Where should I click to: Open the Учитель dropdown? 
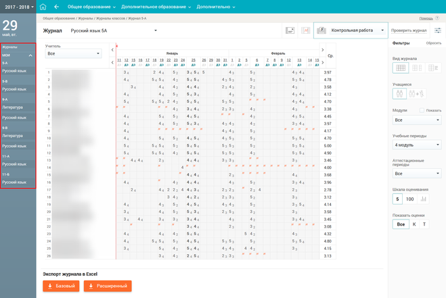pos(73,53)
